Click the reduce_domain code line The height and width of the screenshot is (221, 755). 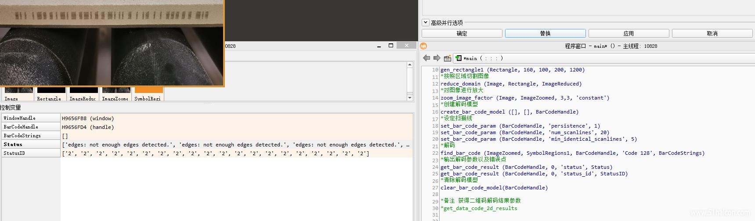(x=511, y=84)
